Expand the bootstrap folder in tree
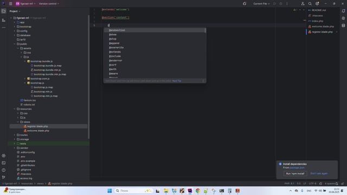This screenshot has height=195, width=347. click(15, 27)
